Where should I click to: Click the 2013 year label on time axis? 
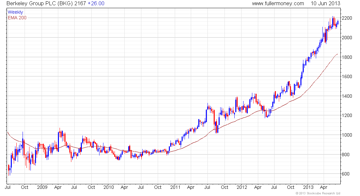(x=308, y=187)
